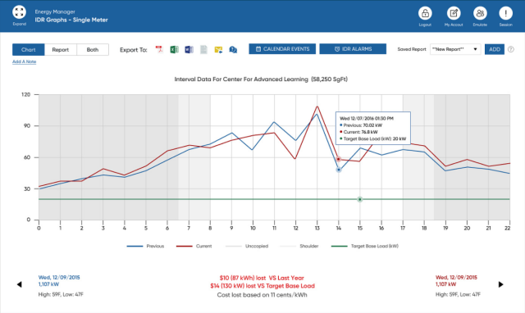Toggle Unoccupied series in legend
Screen dimensions: 525x313
point(247,246)
